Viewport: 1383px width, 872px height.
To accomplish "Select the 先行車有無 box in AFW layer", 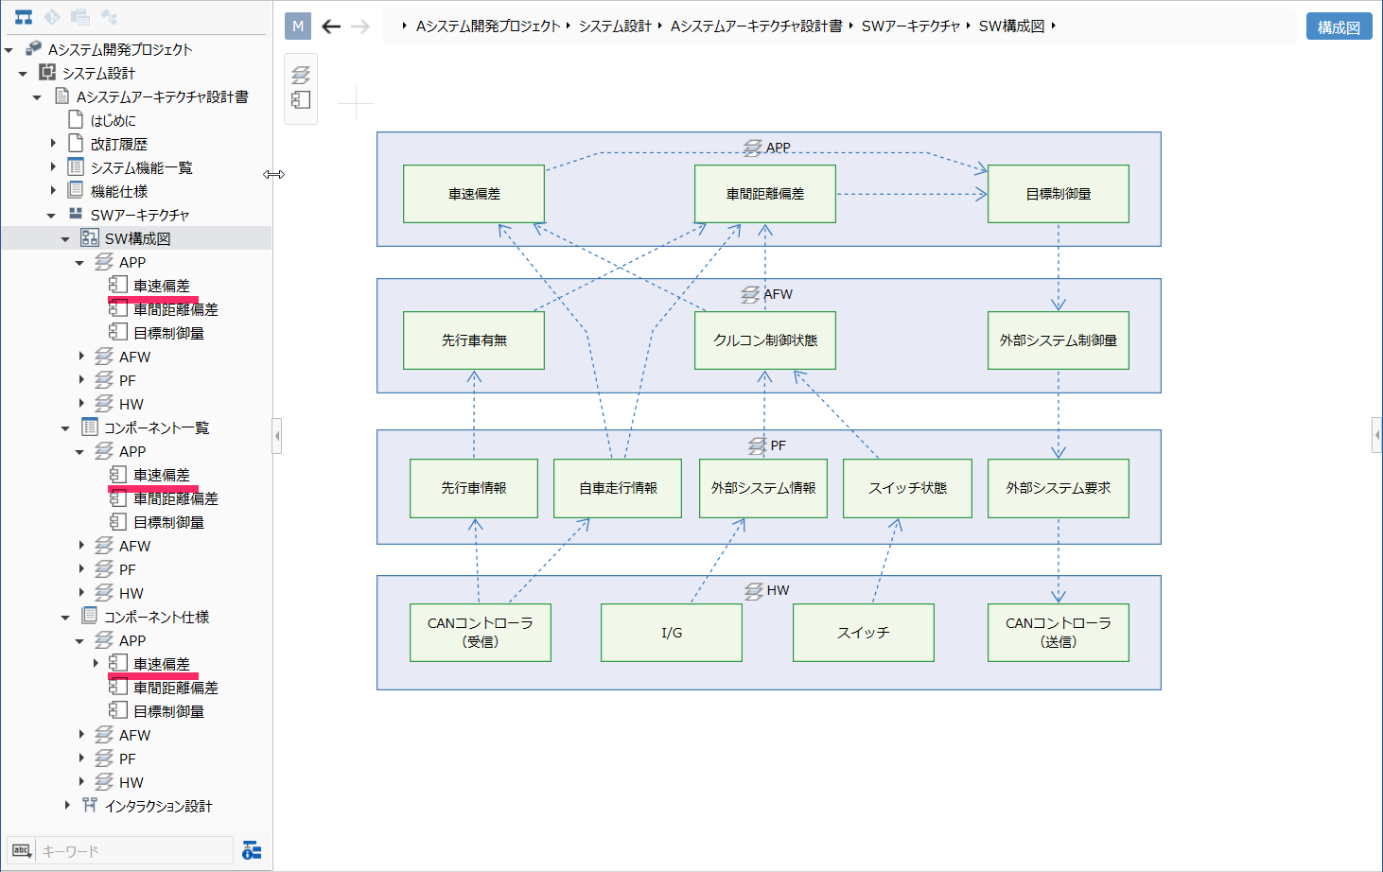I will [x=474, y=340].
